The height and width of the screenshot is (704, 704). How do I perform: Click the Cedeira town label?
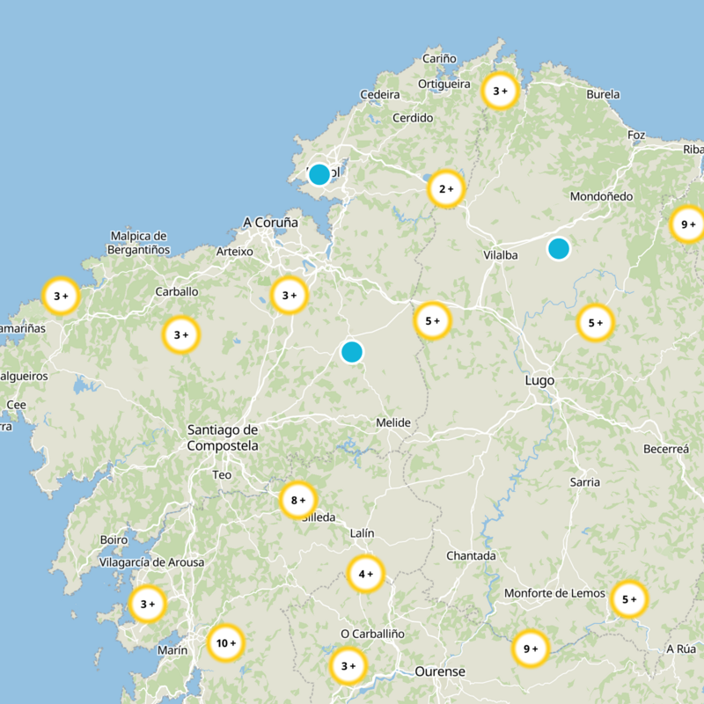click(380, 95)
